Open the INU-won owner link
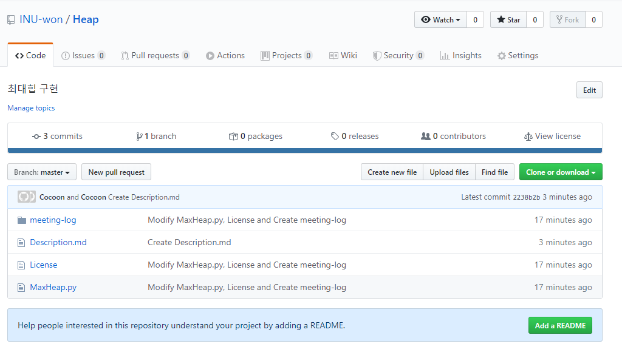 point(41,19)
